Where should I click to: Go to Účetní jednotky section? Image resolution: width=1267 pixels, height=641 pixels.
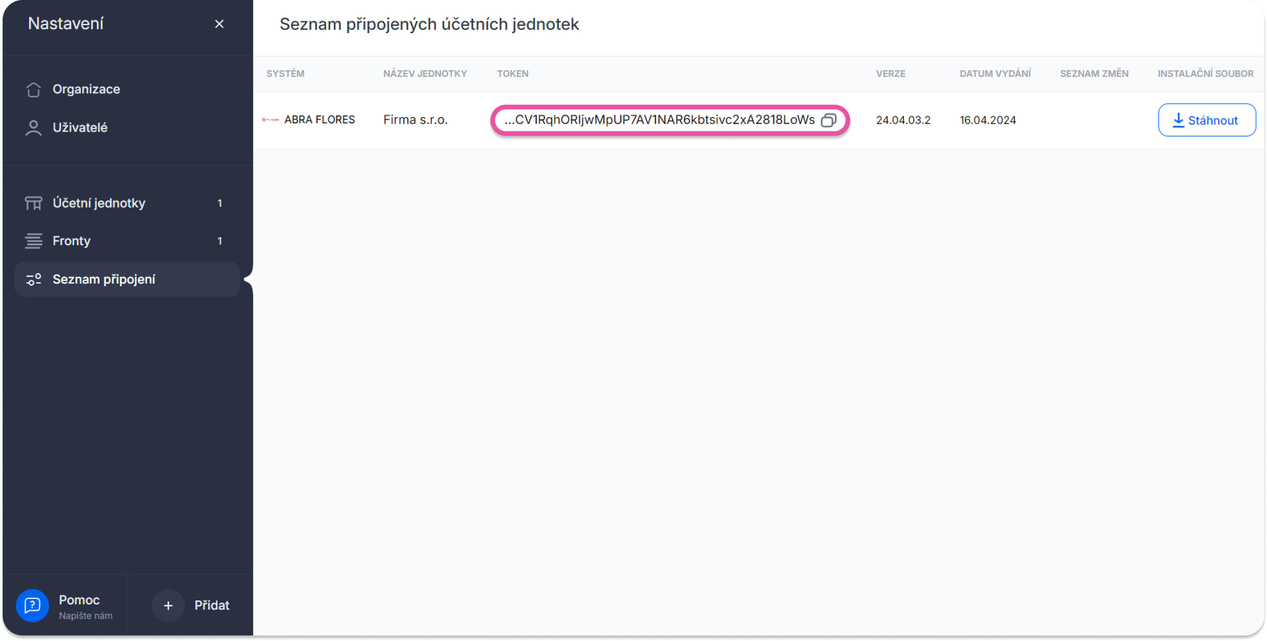99,203
